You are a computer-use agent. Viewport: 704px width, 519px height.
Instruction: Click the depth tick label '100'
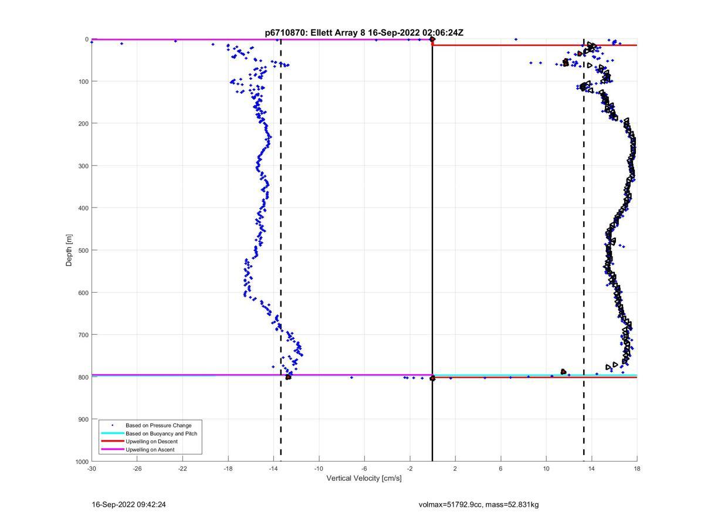tap(83, 82)
